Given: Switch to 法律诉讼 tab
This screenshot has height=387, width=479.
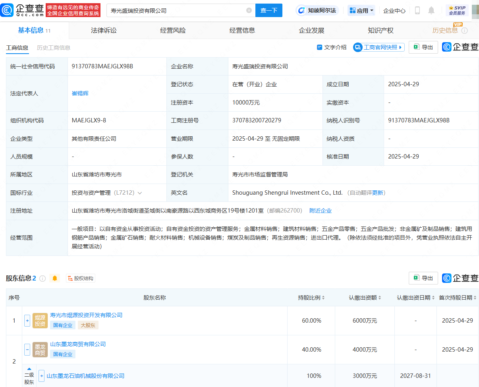Looking at the screenshot, I should pyautogui.click(x=104, y=30).
